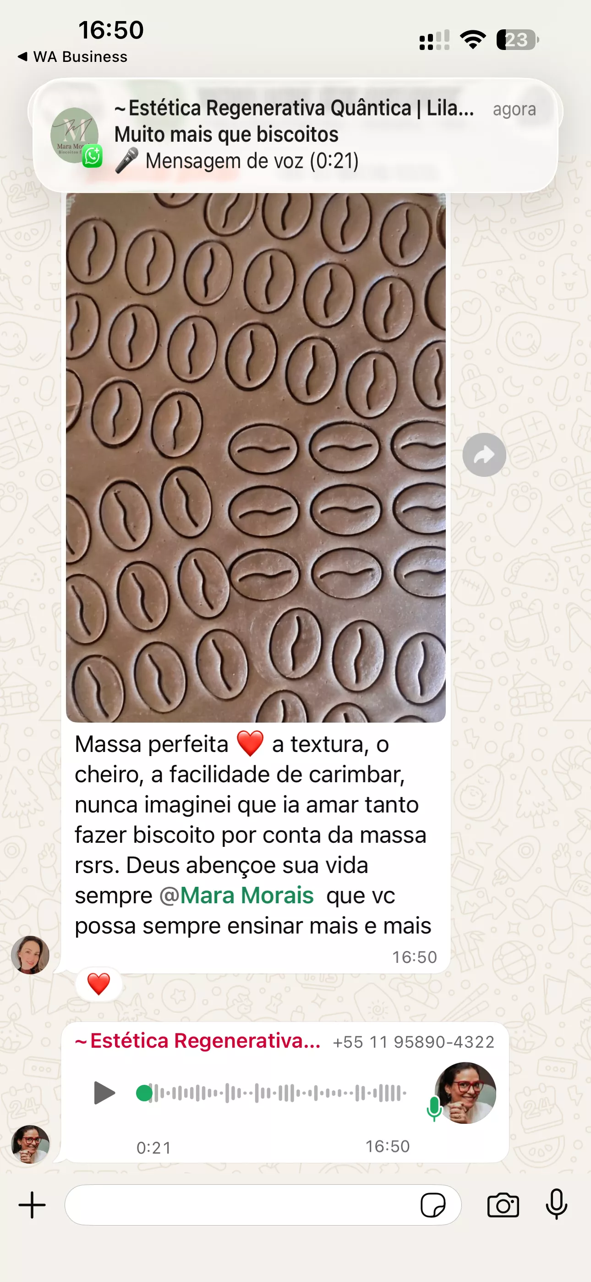This screenshot has height=1282, width=591.
Task: Tap the @Mara Morais mention
Action: 237,895
